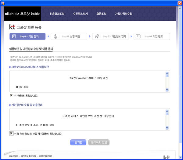Open the 서비스약관 footer link
The width and height of the screenshot is (183, 160).
click(x=13, y=156)
